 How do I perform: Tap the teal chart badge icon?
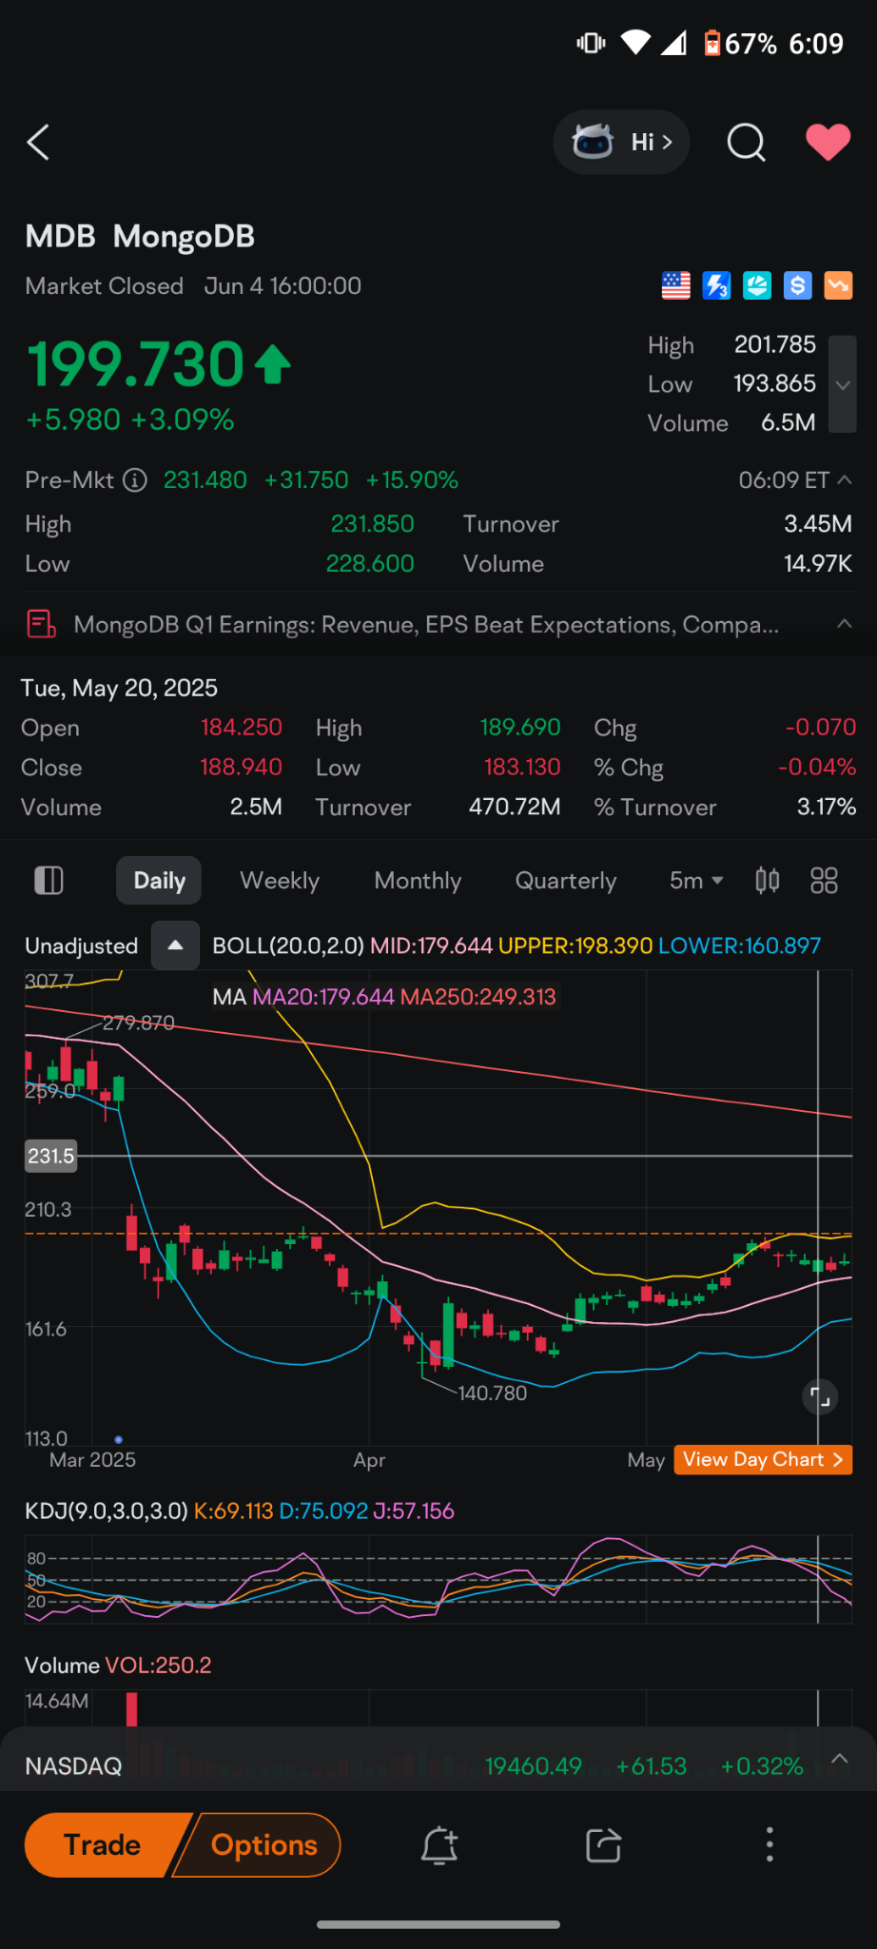point(757,285)
